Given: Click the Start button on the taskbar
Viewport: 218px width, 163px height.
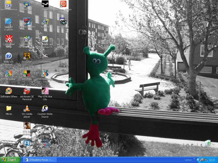Looking at the screenshot, I should pyautogui.click(x=10, y=160).
